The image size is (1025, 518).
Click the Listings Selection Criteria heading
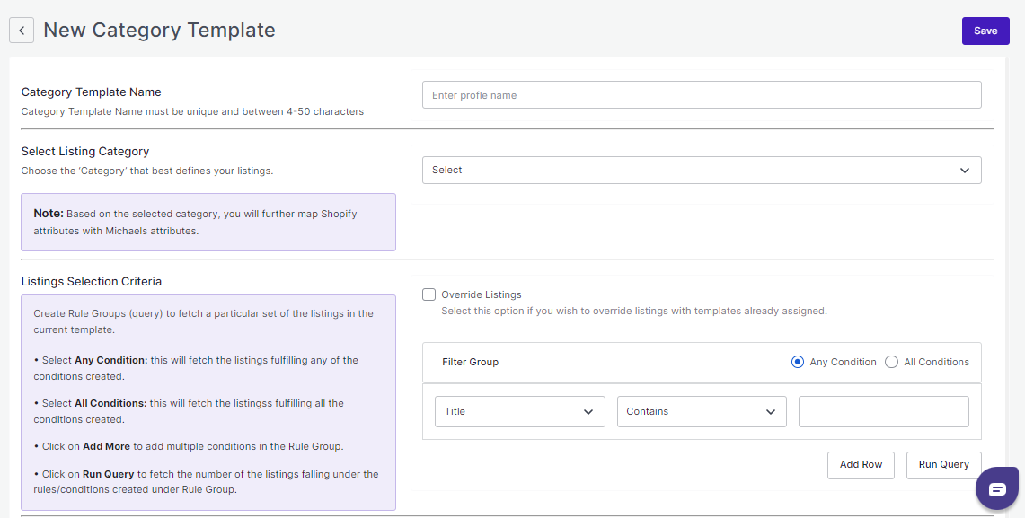[x=92, y=281]
